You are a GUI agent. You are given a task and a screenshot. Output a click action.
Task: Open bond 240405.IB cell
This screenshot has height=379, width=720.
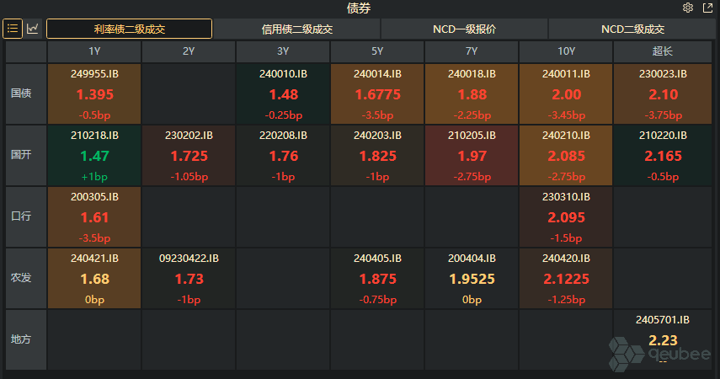point(377,279)
